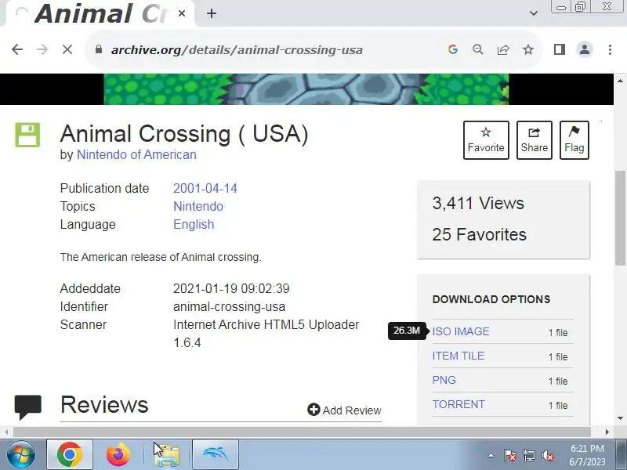Open the English language link

[x=194, y=224]
